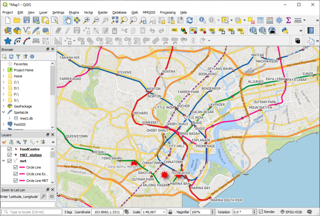Uncheck the Circle Line legend checkbox
The height and width of the screenshot is (216, 320).
pos(16,167)
